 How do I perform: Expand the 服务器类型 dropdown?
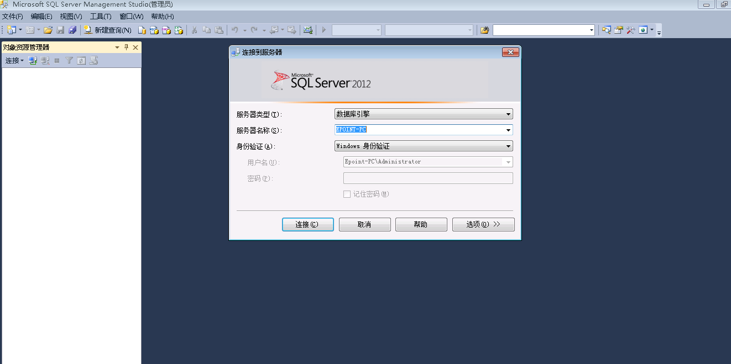tap(508, 114)
